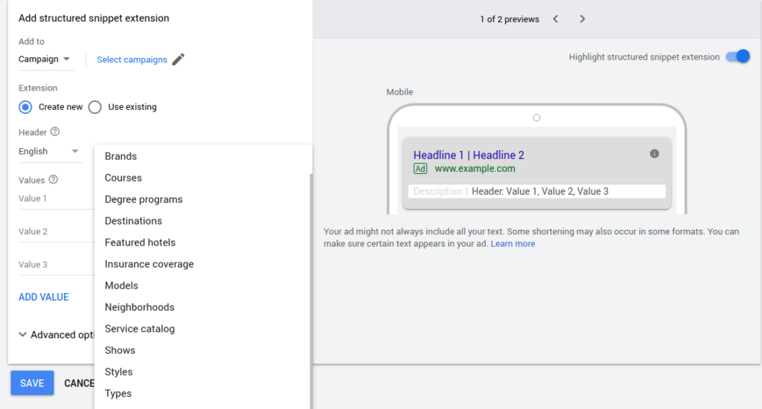The height and width of the screenshot is (409, 762).
Task: Click the Value 1 input field
Action: point(52,199)
